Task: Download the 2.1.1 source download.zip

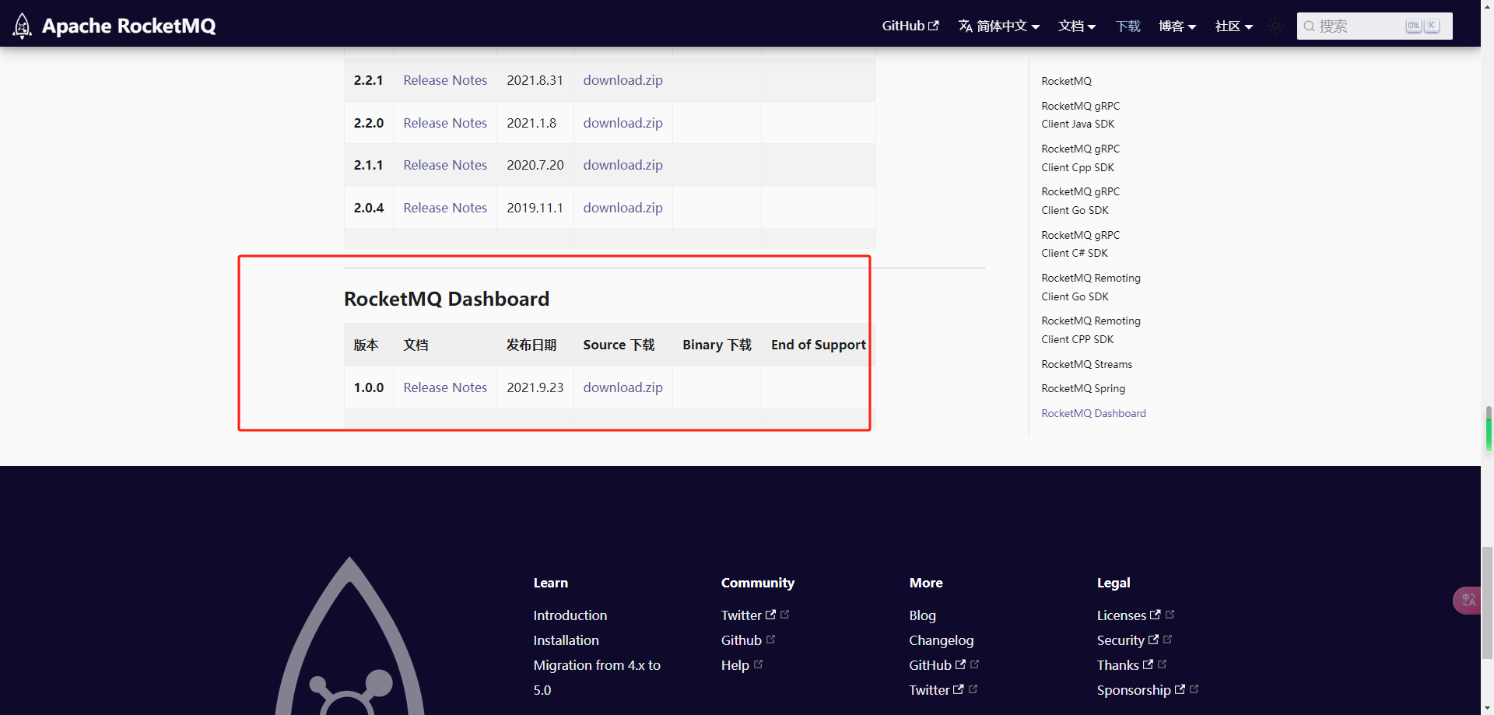Action: point(623,165)
